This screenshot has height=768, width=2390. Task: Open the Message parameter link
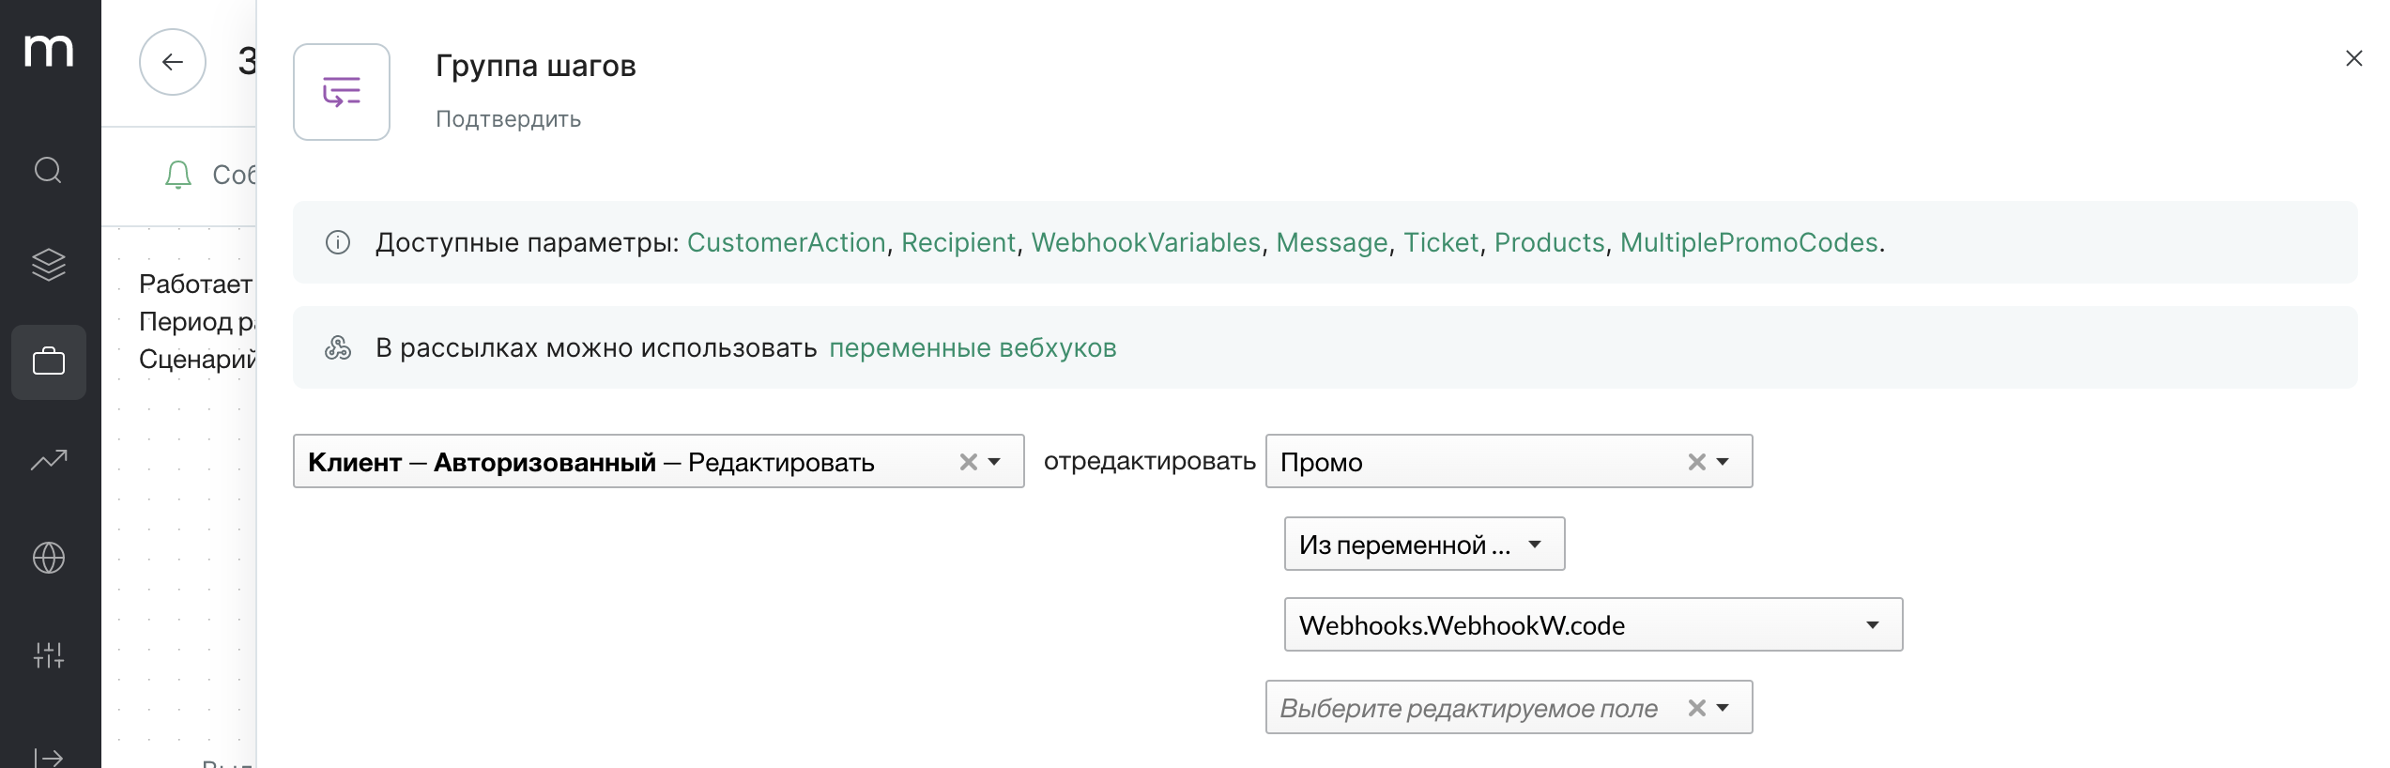tap(1332, 242)
